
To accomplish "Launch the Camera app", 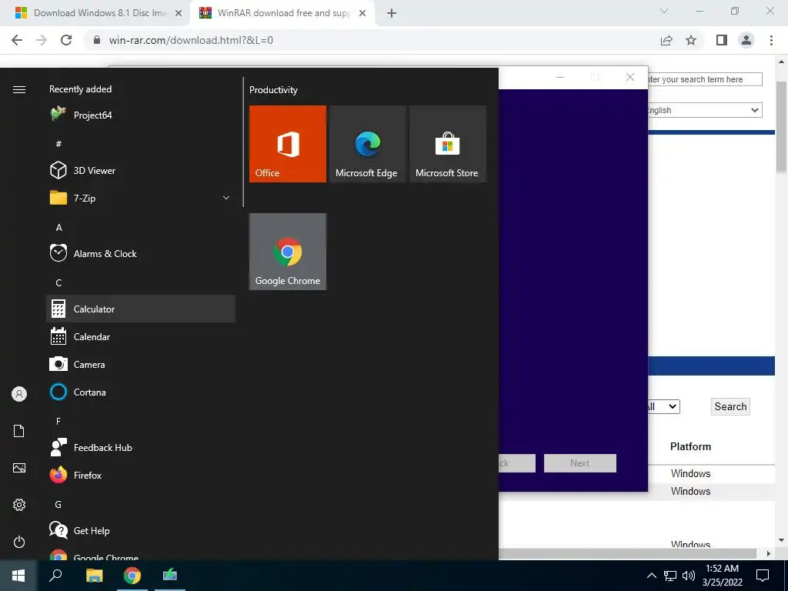I will tap(141, 364).
